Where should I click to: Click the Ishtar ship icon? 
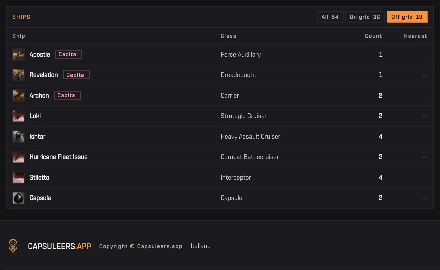[x=18, y=136]
